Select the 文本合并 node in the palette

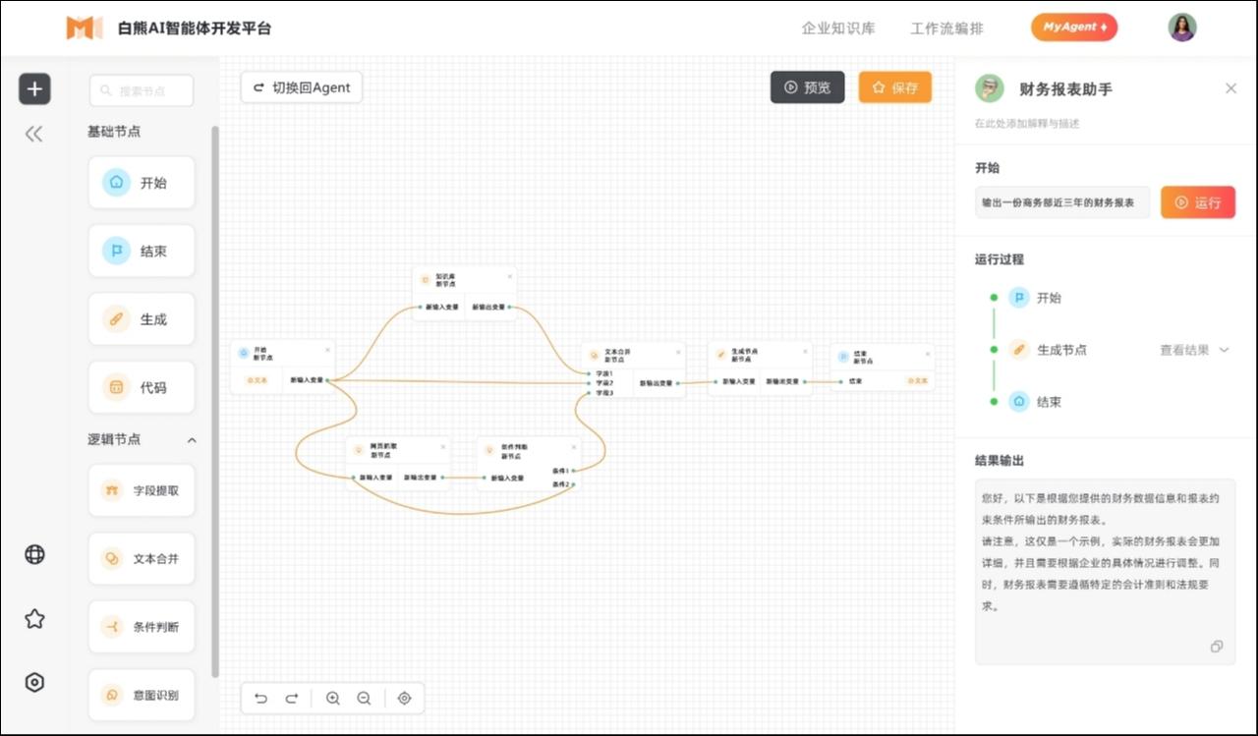point(142,558)
